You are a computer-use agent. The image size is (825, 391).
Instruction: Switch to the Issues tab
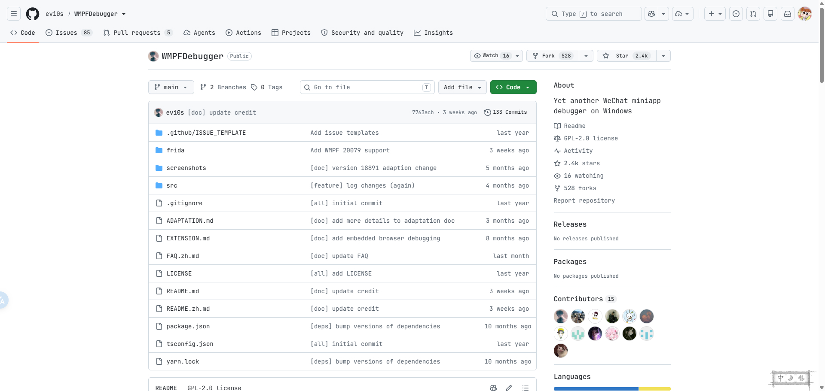click(x=69, y=33)
